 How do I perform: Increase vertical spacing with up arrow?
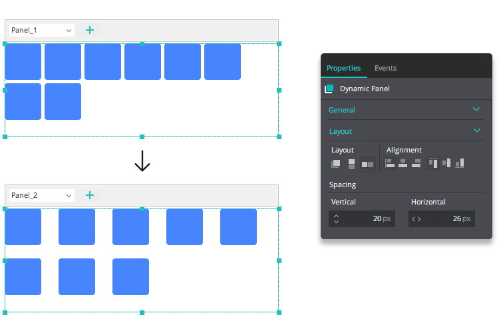point(337,216)
